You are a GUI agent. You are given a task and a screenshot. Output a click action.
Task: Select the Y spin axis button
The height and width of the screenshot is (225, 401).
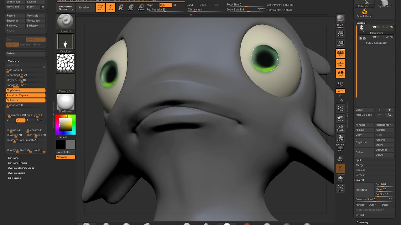(21, 120)
